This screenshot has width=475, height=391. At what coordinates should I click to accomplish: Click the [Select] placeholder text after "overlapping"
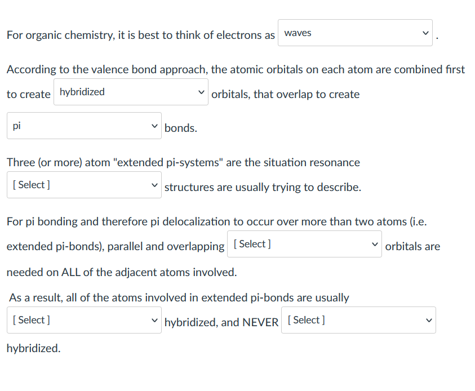[251, 243]
